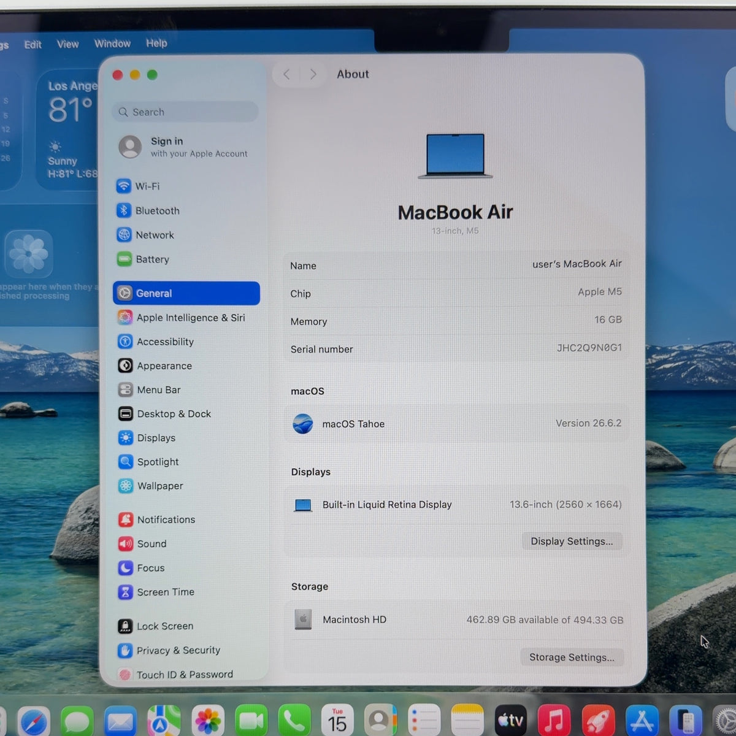Open iPhone Mirroring from the Dock
736x736 pixels.
point(686,721)
